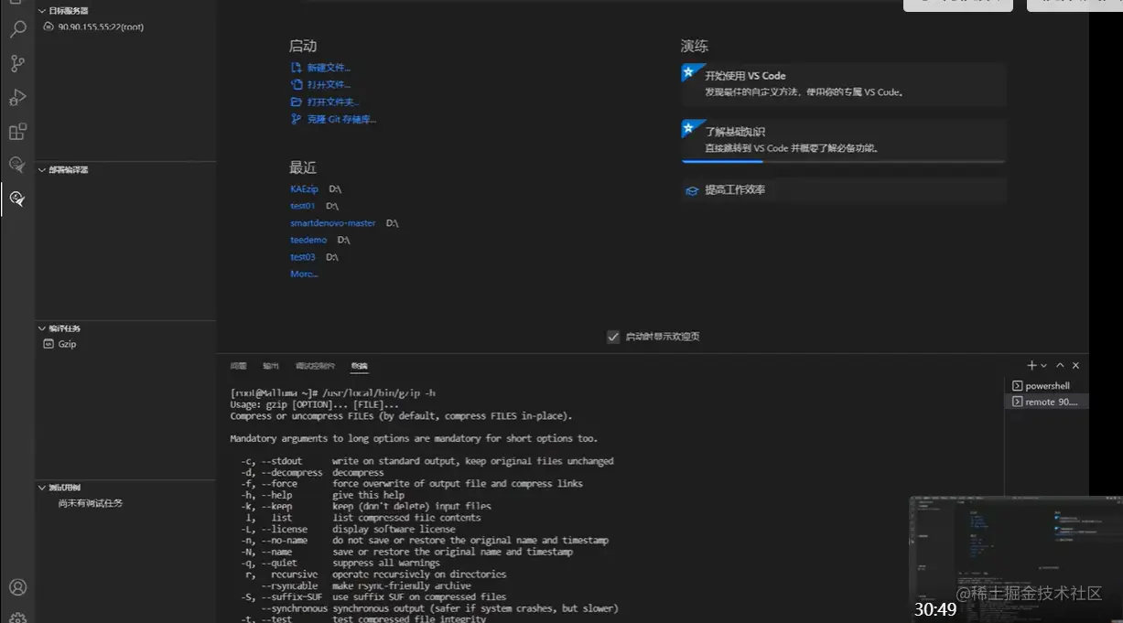Viewport: 1123px width, 623px height.
Task: Click the 新建文件... link
Action: pyautogui.click(x=329, y=68)
